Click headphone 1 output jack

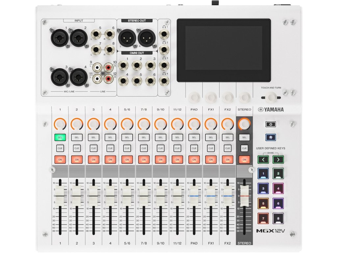pos(164,34)
